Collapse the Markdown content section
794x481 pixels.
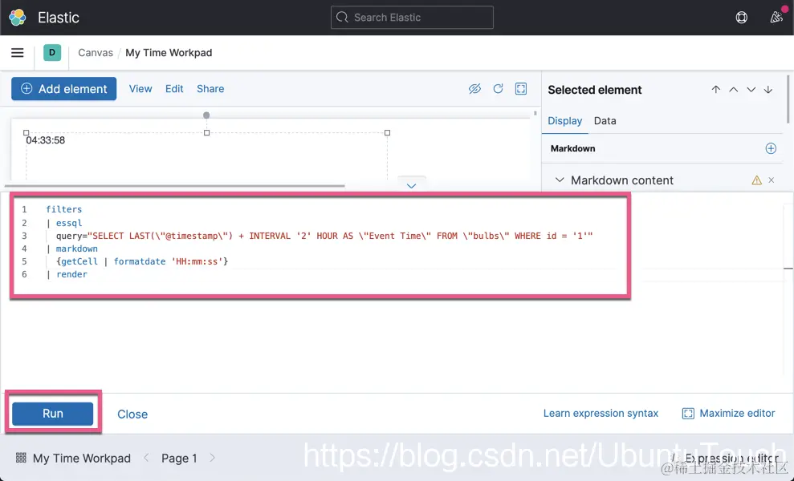tap(560, 180)
